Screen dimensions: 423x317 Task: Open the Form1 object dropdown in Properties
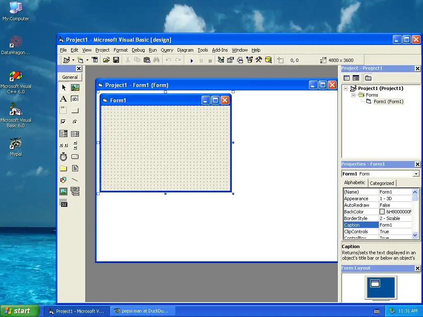[416, 174]
